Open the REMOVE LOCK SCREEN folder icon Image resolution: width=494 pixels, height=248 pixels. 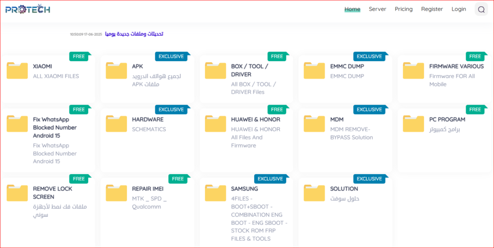(17, 193)
